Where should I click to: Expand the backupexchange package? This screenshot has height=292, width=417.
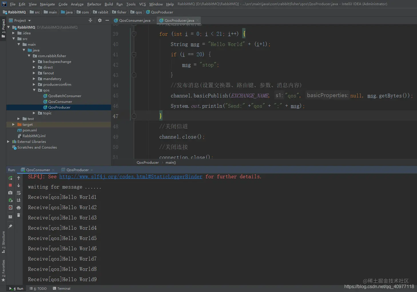(34, 61)
